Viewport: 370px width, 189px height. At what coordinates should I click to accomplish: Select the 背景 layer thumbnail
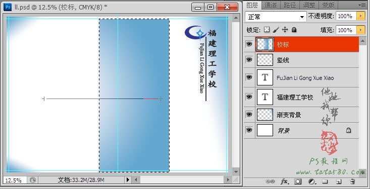[265, 130]
